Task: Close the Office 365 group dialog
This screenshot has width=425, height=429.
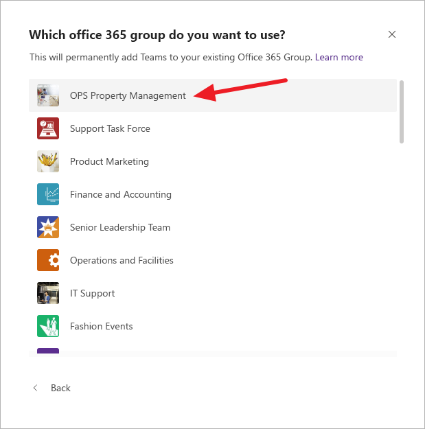Action: coord(392,34)
